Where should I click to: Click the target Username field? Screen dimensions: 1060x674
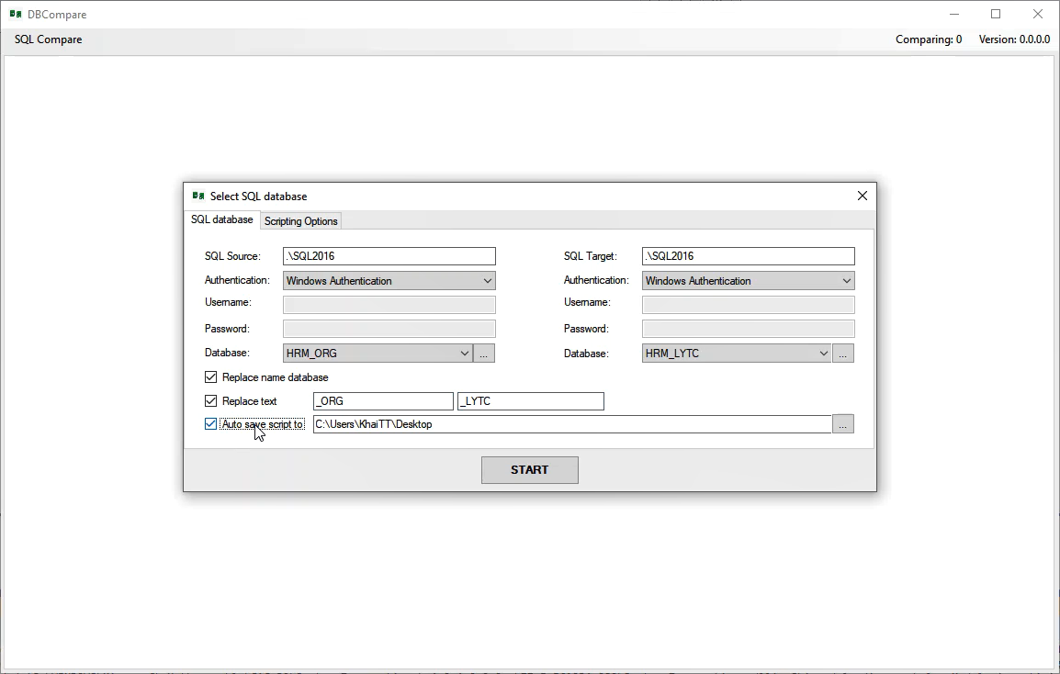(x=749, y=304)
